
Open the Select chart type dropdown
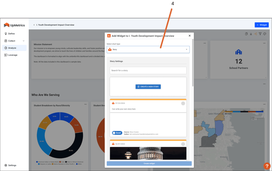tap(148, 49)
